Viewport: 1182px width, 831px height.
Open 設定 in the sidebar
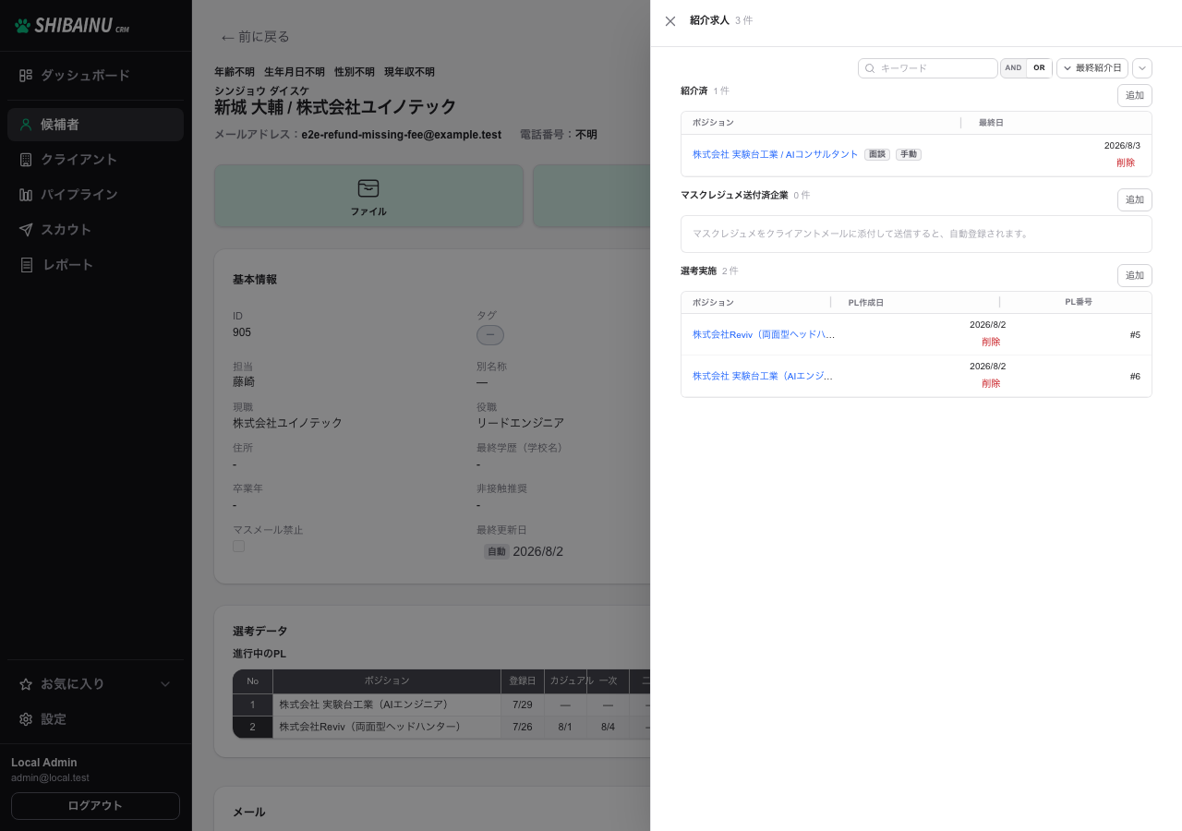[x=96, y=719]
